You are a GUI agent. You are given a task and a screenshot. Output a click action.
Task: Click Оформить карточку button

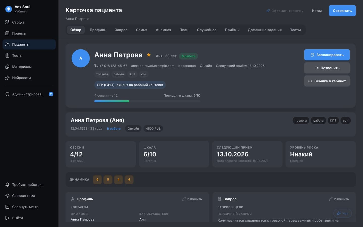click(x=285, y=11)
